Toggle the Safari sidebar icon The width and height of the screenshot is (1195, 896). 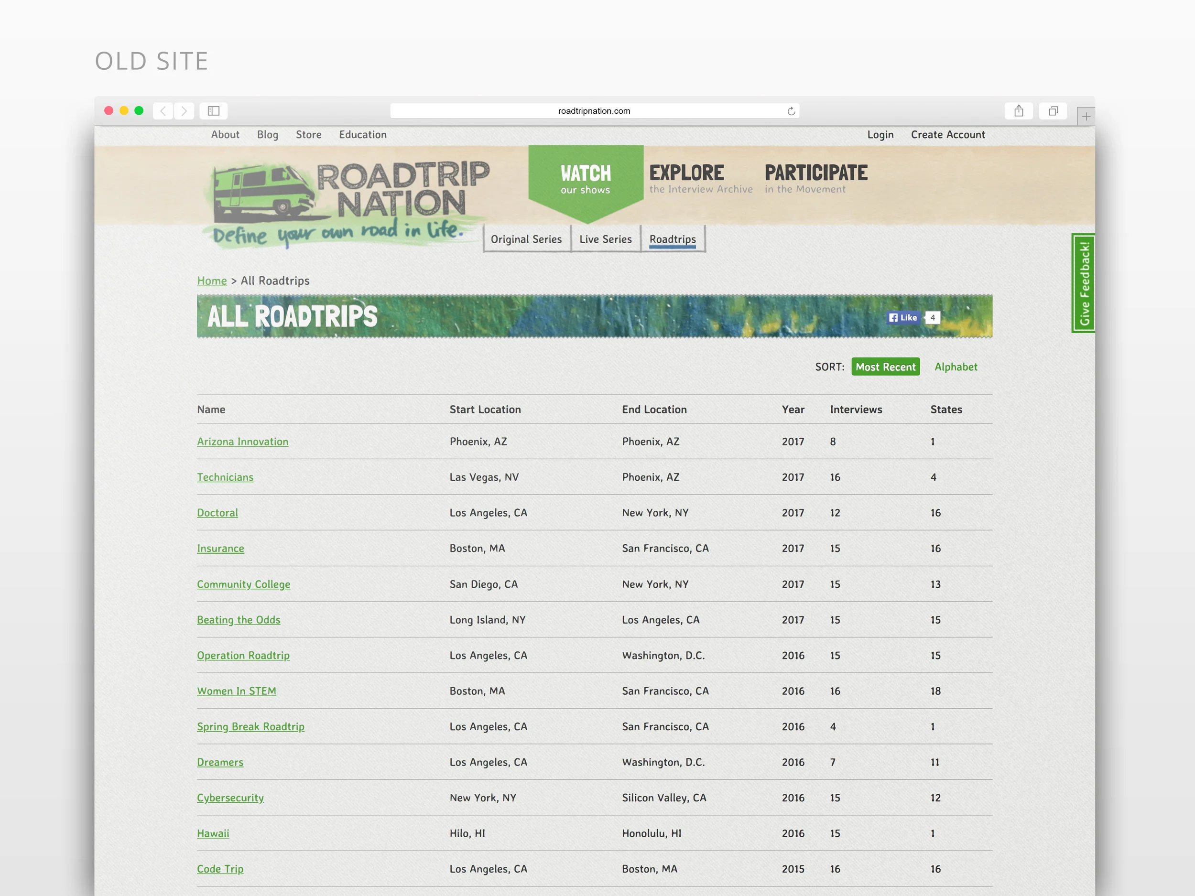pyautogui.click(x=213, y=111)
